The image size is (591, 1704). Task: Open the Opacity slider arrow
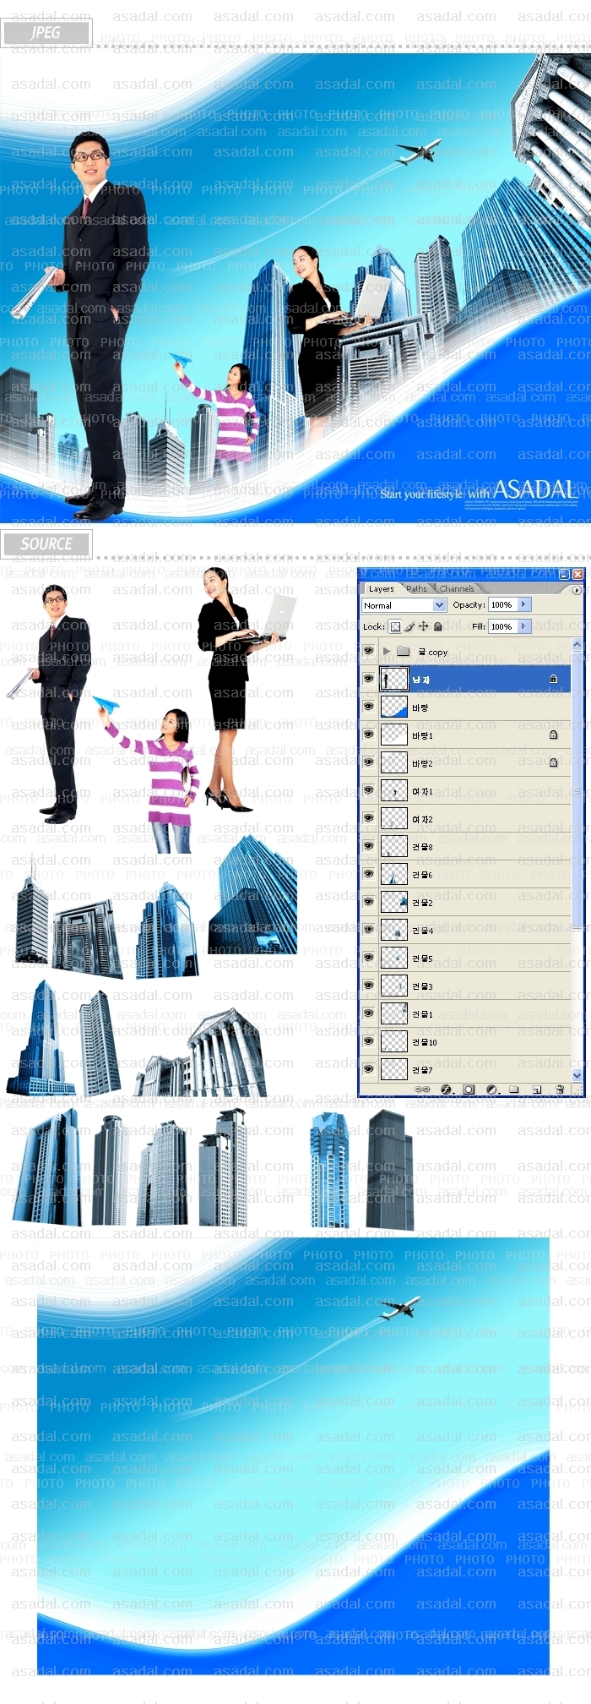523,604
